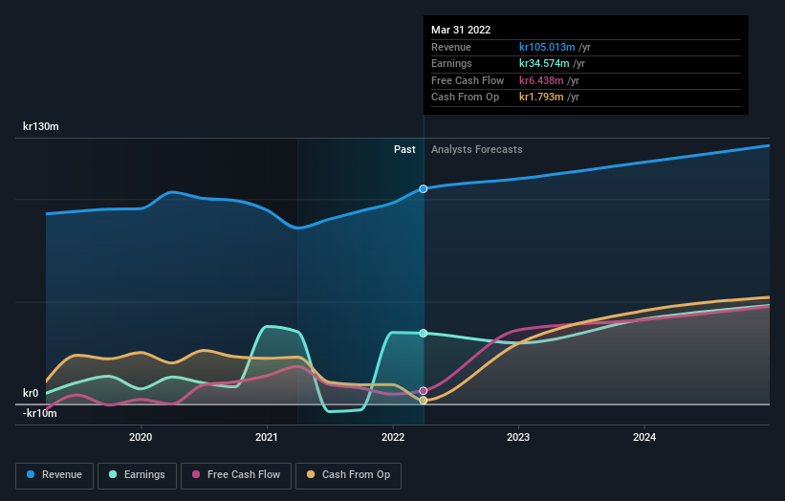Select the Cash From Op data point marker
This screenshot has width=785, height=501.
pos(424,401)
